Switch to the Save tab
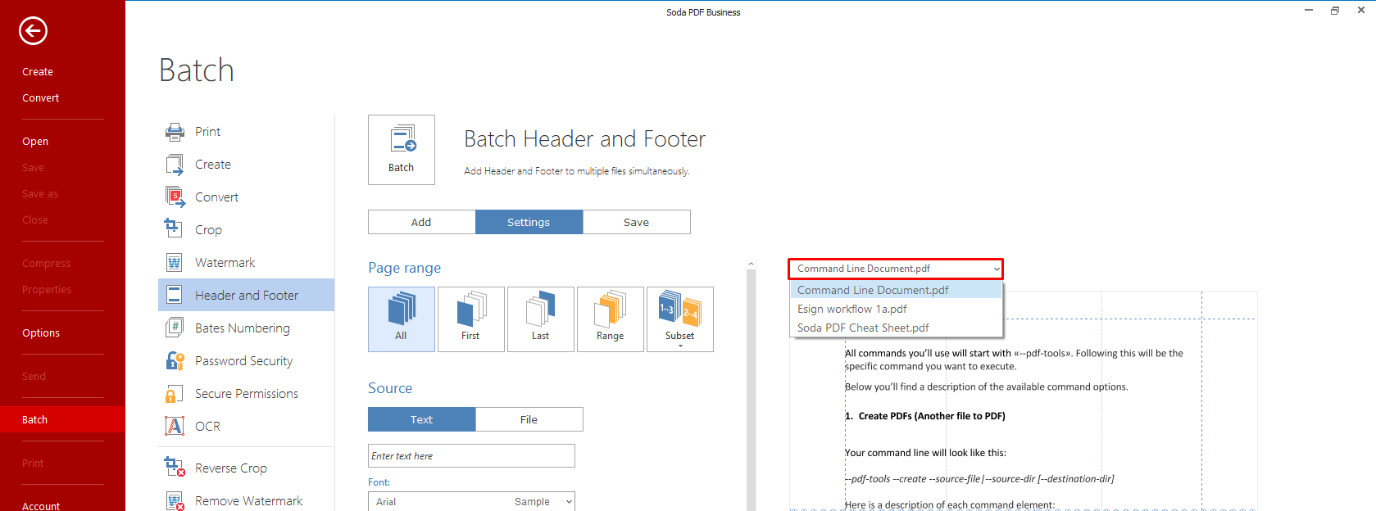This screenshot has width=1376, height=511. [636, 222]
